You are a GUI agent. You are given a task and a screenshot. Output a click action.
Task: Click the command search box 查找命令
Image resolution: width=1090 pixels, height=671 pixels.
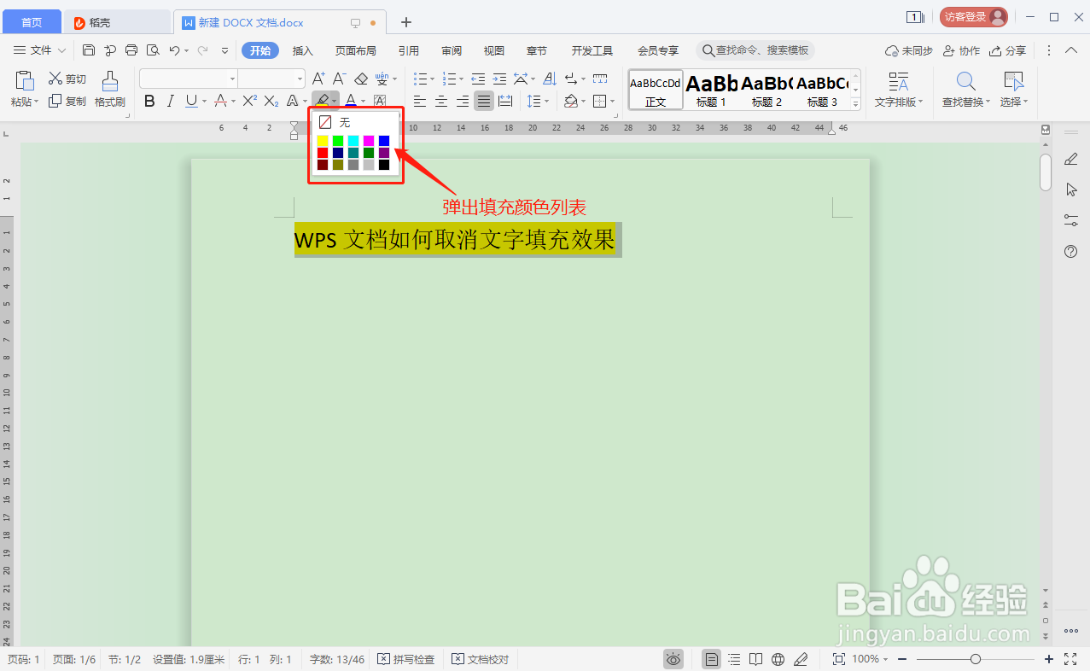755,50
